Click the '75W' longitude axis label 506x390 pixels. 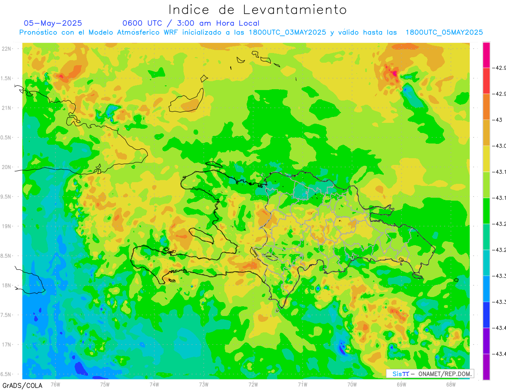[105, 385]
